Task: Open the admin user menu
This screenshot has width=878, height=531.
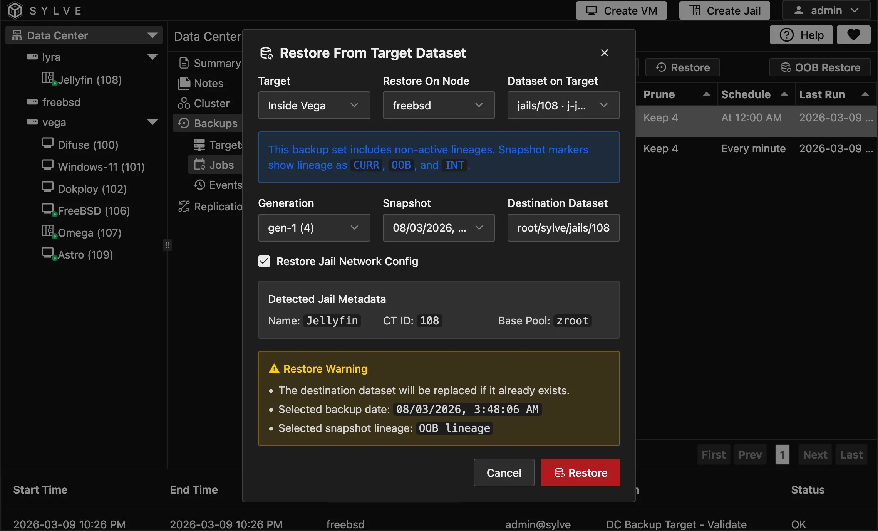Action: click(x=826, y=10)
